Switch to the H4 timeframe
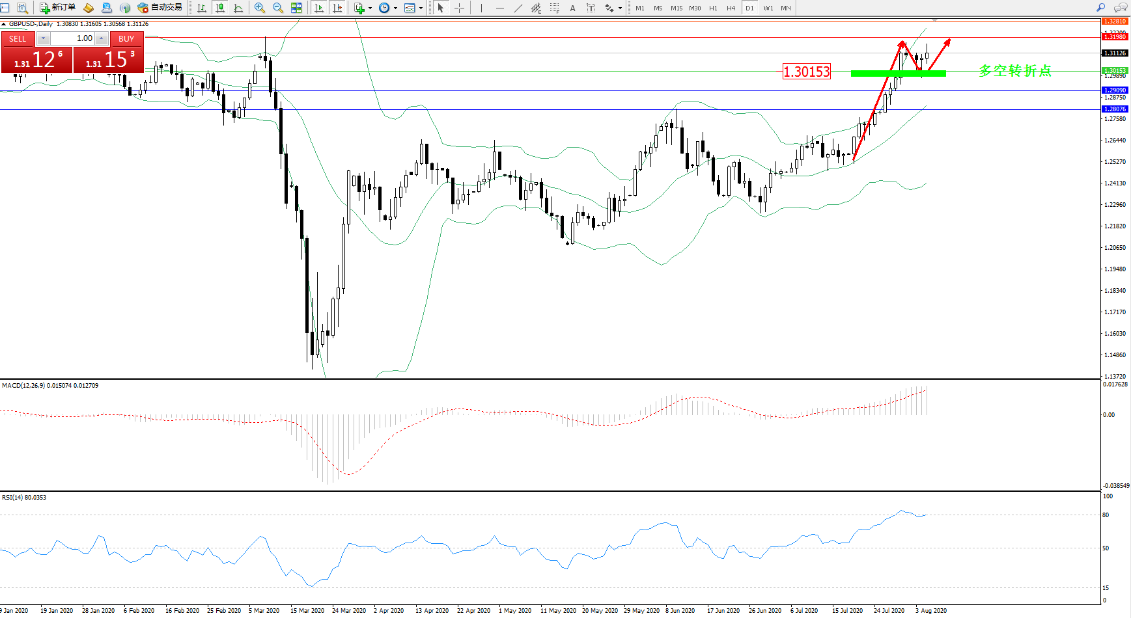 point(731,8)
